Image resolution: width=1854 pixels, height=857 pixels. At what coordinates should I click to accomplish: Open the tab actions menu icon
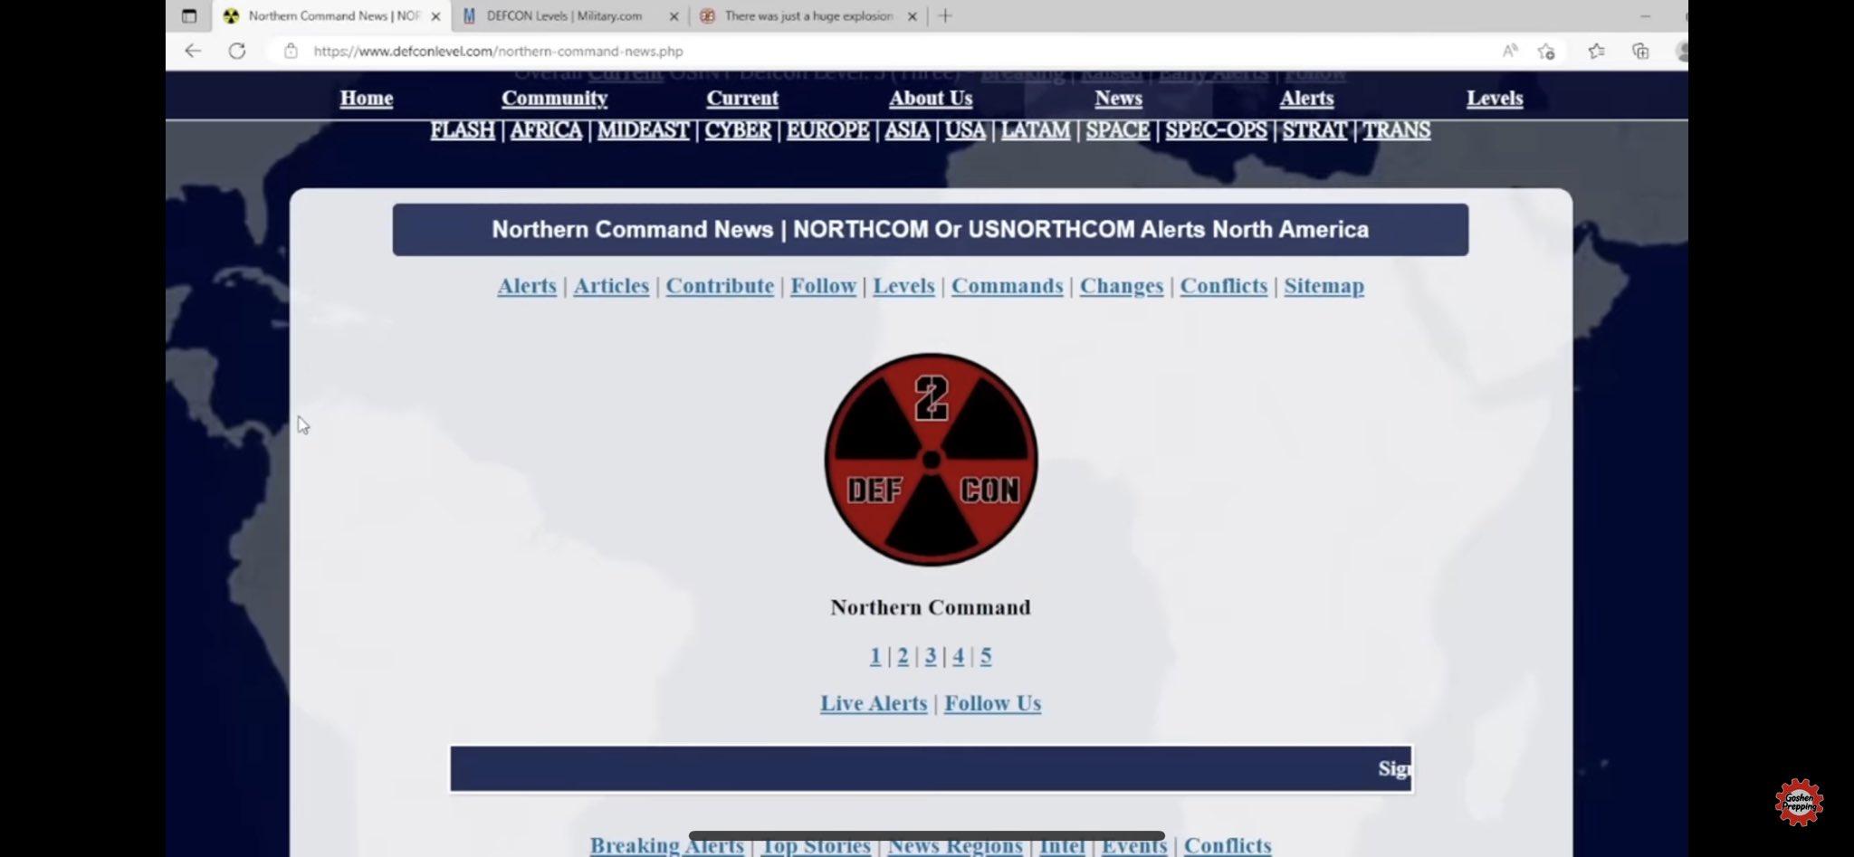[188, 15]
